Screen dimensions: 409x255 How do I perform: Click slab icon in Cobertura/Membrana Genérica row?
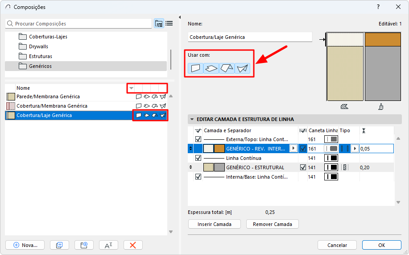tap(147, 106)
